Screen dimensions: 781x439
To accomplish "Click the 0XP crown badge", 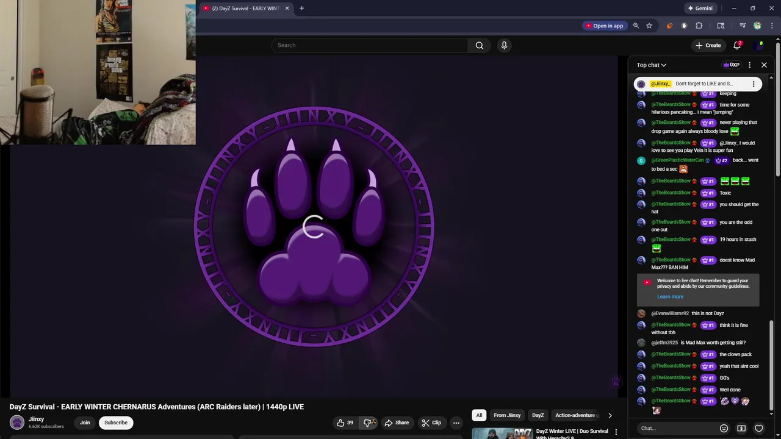I will click(x=731, y=65).
